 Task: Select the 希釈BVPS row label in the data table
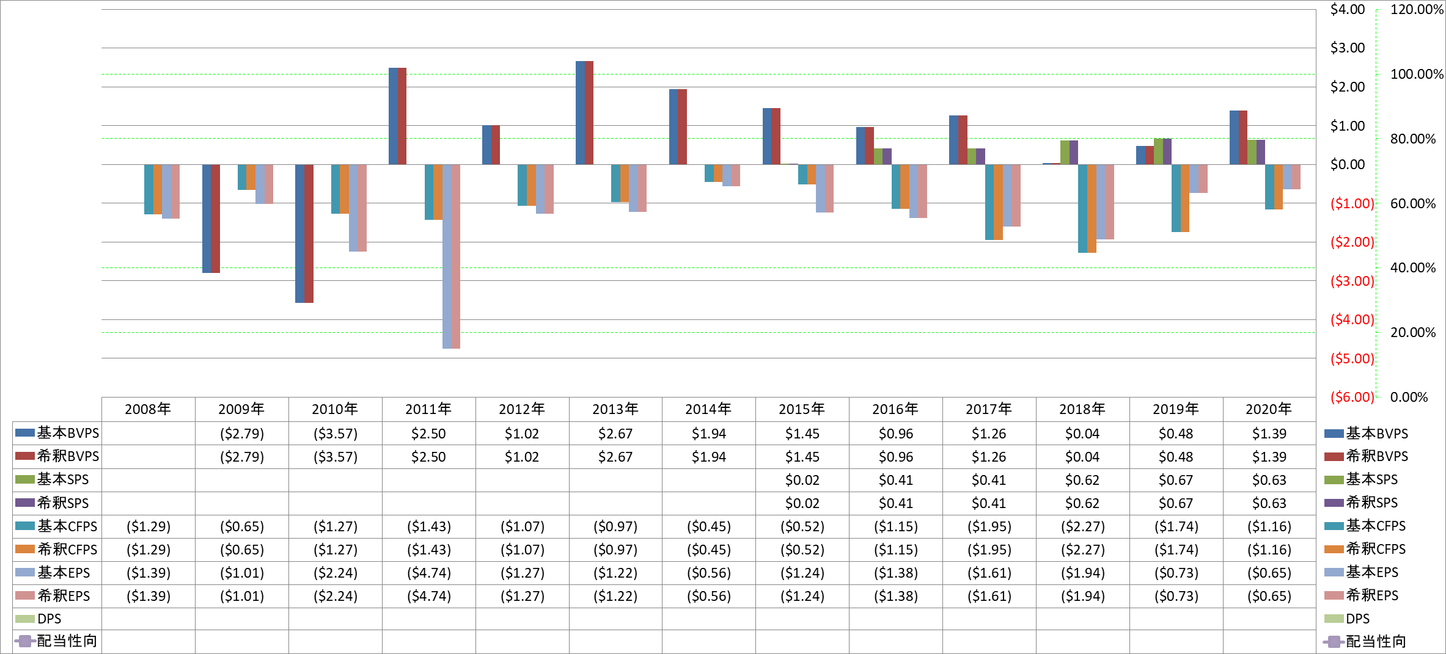pos(68,456)
